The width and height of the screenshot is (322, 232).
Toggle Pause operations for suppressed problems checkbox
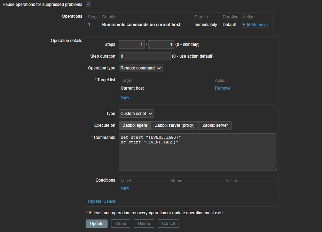point(88,4)
